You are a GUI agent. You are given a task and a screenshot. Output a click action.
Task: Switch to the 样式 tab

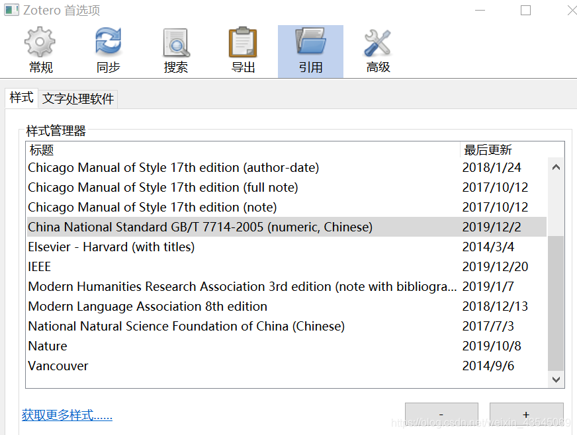pos(21,98)
